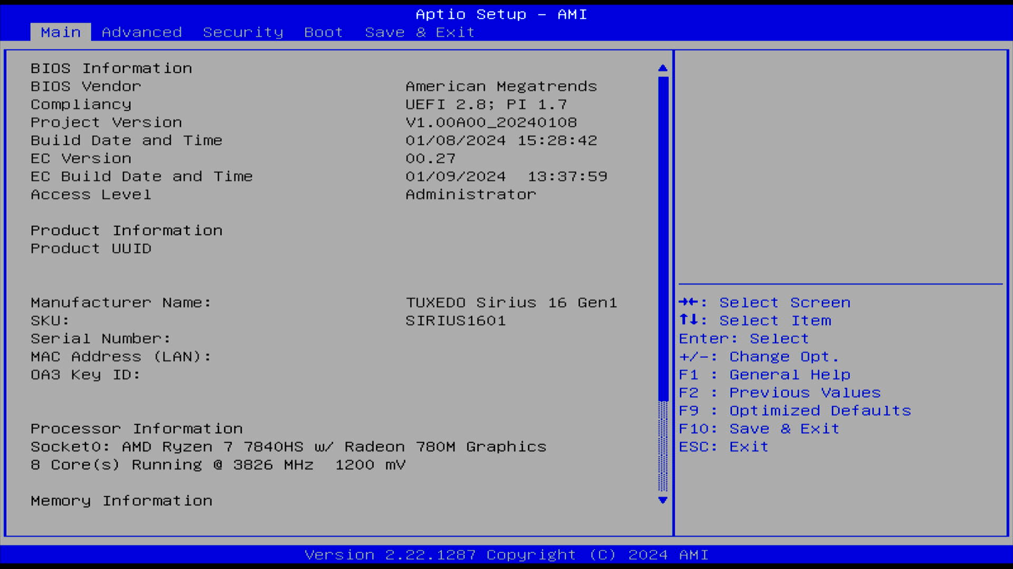
Task: Select the Serial Number row
Action: pyautogui.click(x=100, y=338)
